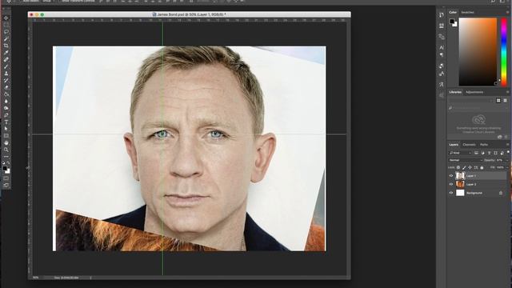Open the History panel icon in dock
This screenshot has width=512, height=288.
pos(442,15)
